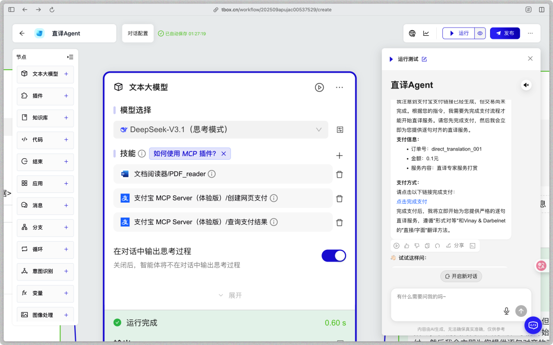Add a 变量 variable node
The image size is (553, 345).
coord(66,293)
